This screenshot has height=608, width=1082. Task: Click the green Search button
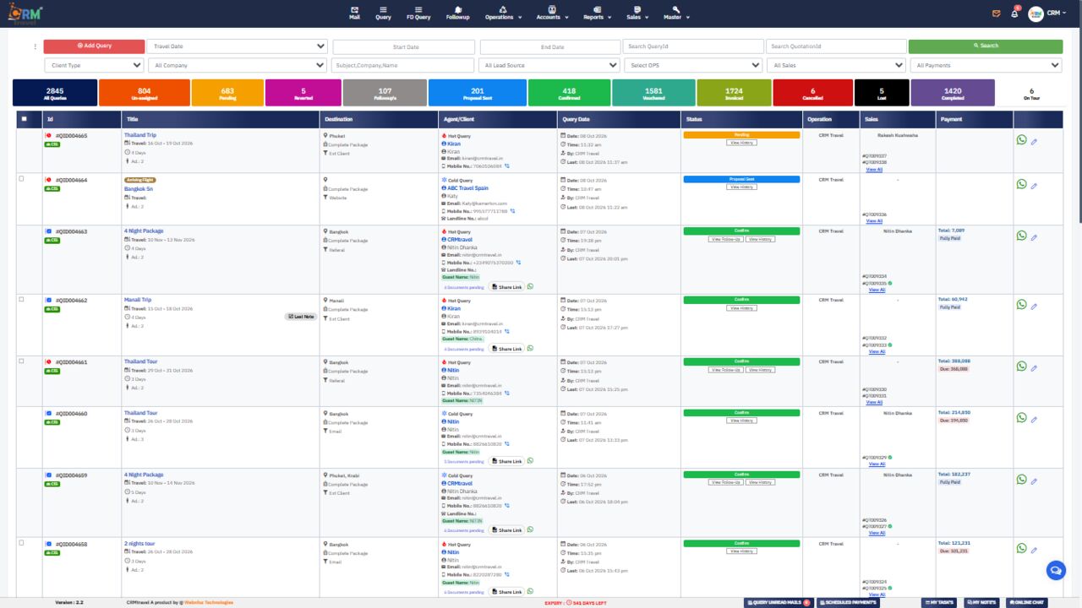(x=986, y=46)
